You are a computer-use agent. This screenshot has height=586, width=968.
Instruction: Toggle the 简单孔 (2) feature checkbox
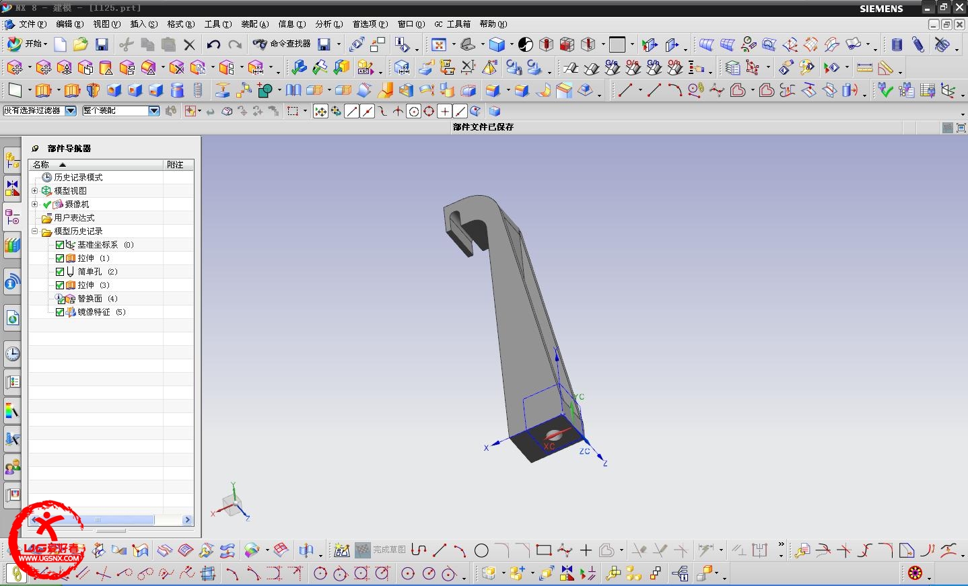60,272
